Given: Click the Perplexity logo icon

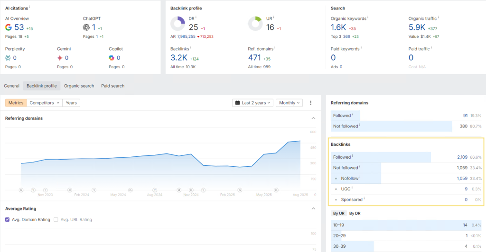Looking at the screenshot, I should point(8,58).
